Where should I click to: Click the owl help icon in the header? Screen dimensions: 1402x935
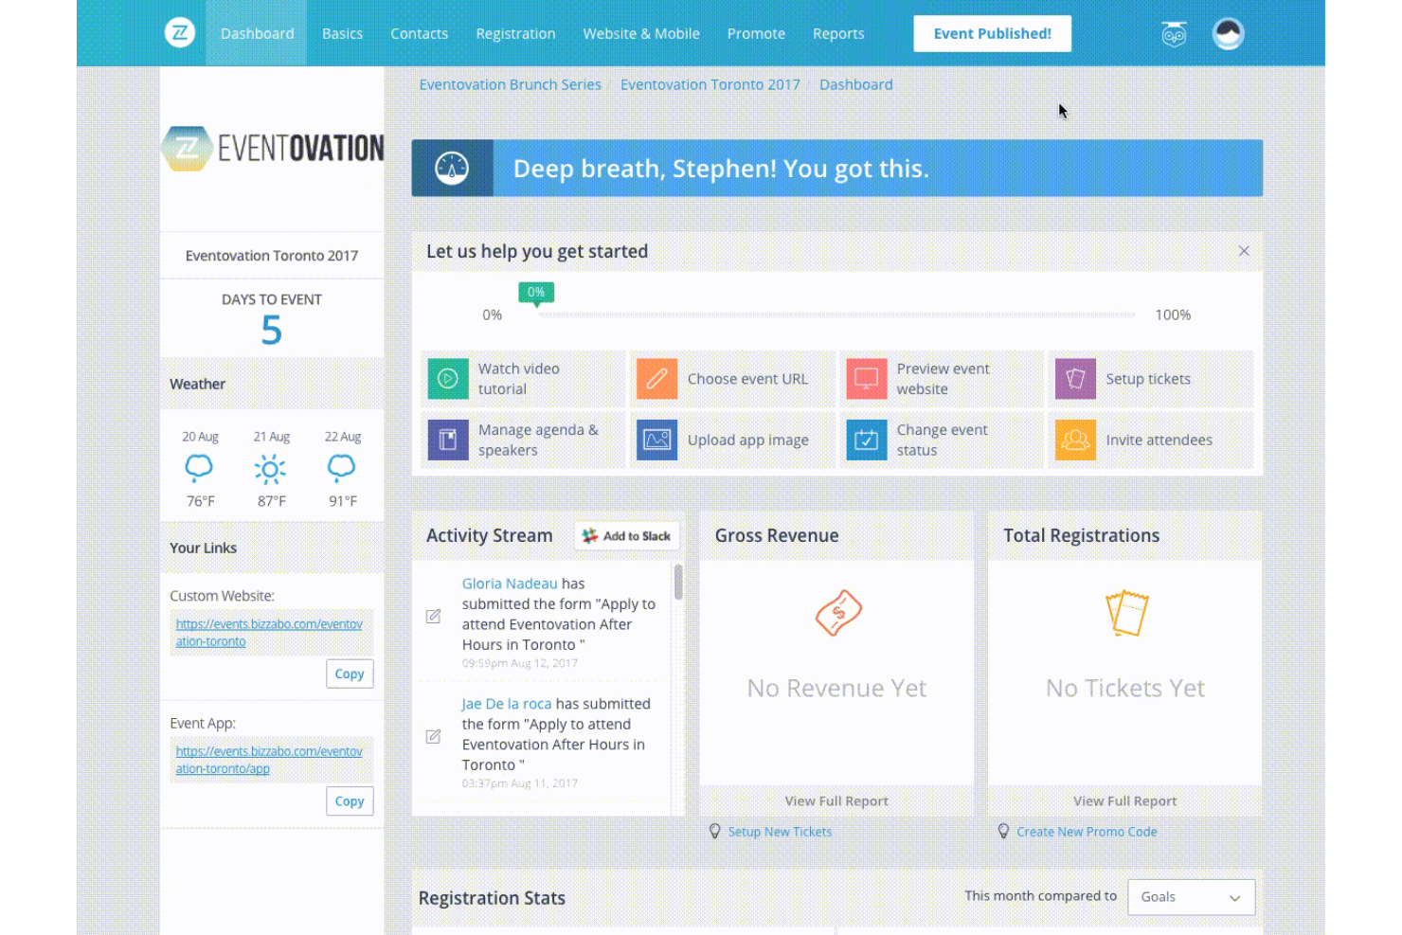tap(1173, 33)
